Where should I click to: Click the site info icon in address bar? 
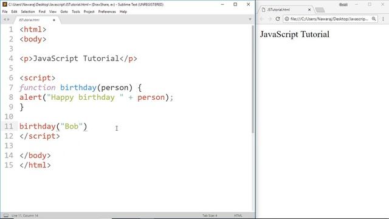coord(287,19)
